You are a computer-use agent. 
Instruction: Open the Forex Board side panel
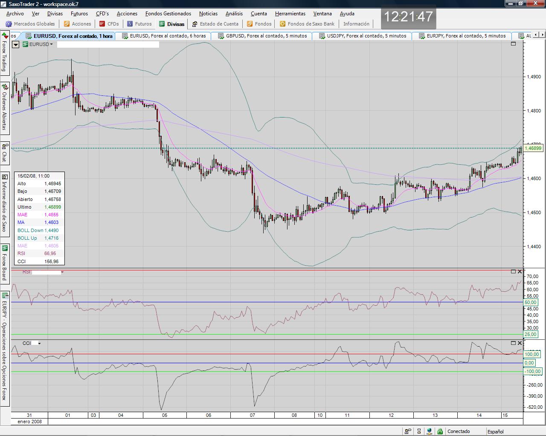click(x=5, y=263)
